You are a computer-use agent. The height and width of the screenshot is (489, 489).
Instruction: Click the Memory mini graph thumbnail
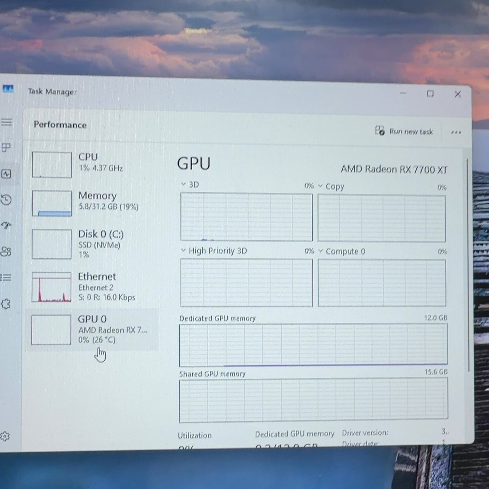pyautogui.click(x=52, y=203)
